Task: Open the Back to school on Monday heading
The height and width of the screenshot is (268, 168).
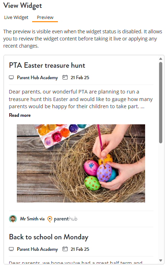Action: tap(49, 237)
